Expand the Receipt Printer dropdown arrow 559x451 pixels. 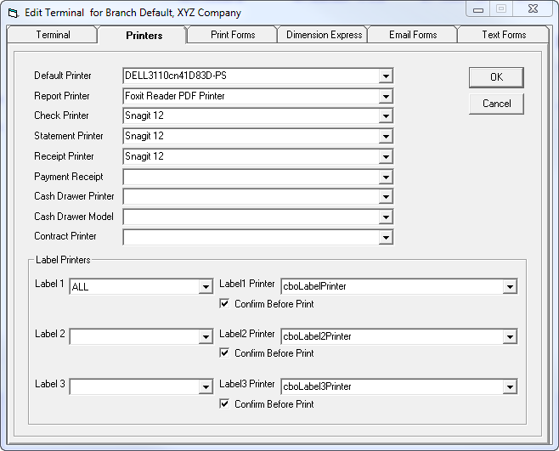[x=386, y=156]
